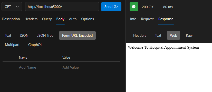This screenshot has width=212, height=92.
Task: Click the Value column header
Action: 66,58
